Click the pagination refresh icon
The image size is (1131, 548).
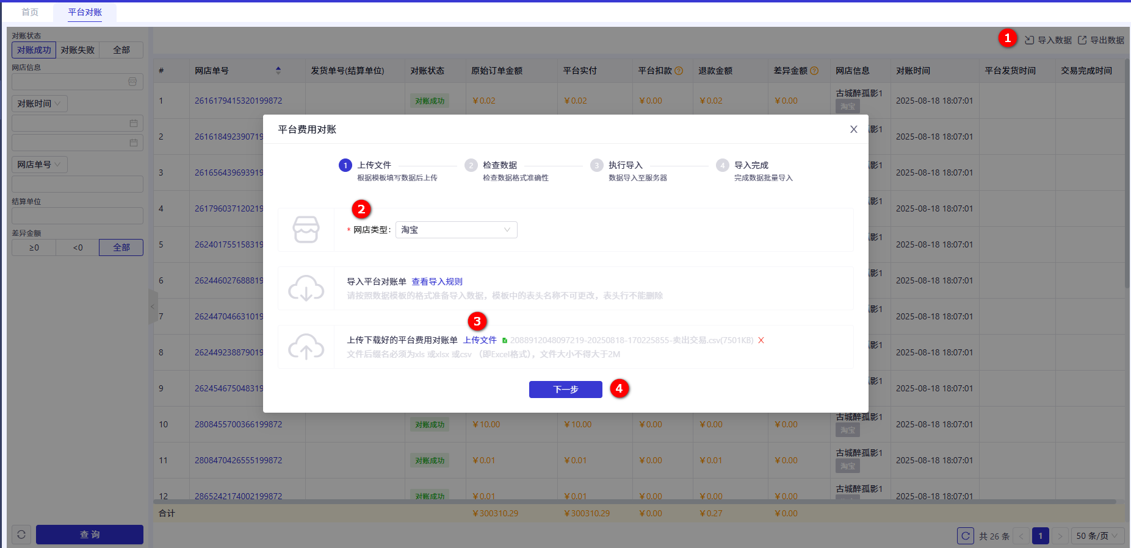(x=966, y=536)
